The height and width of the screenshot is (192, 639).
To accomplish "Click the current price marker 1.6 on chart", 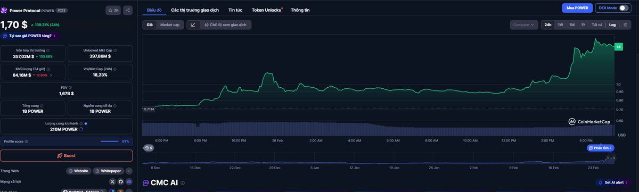I will (x=618, y=47).
